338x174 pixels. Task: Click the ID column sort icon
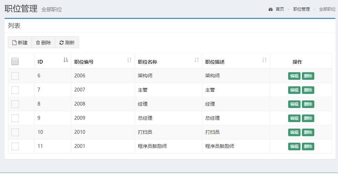(66, 60)
